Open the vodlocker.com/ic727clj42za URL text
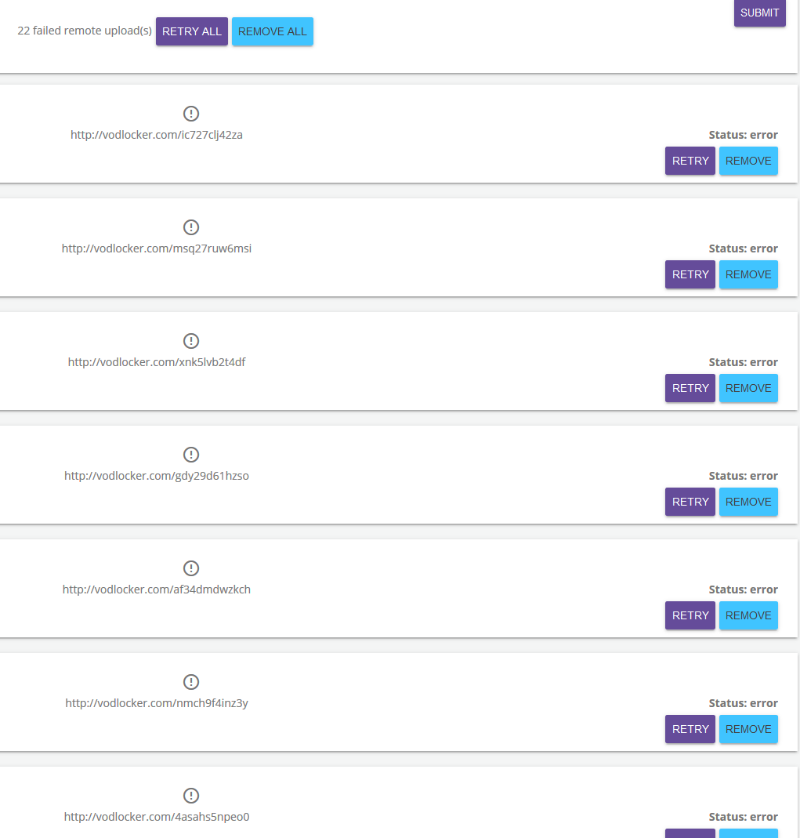The width and height of the screenshot is (800, 838). point(157,135)
